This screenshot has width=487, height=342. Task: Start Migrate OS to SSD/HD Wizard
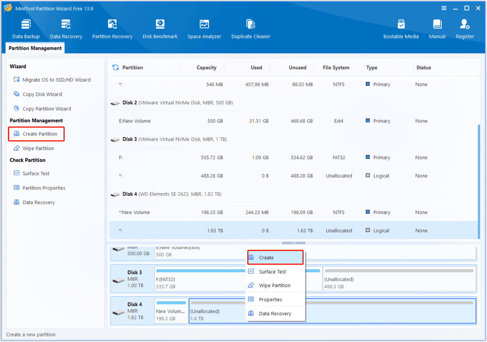click(52, 80)
